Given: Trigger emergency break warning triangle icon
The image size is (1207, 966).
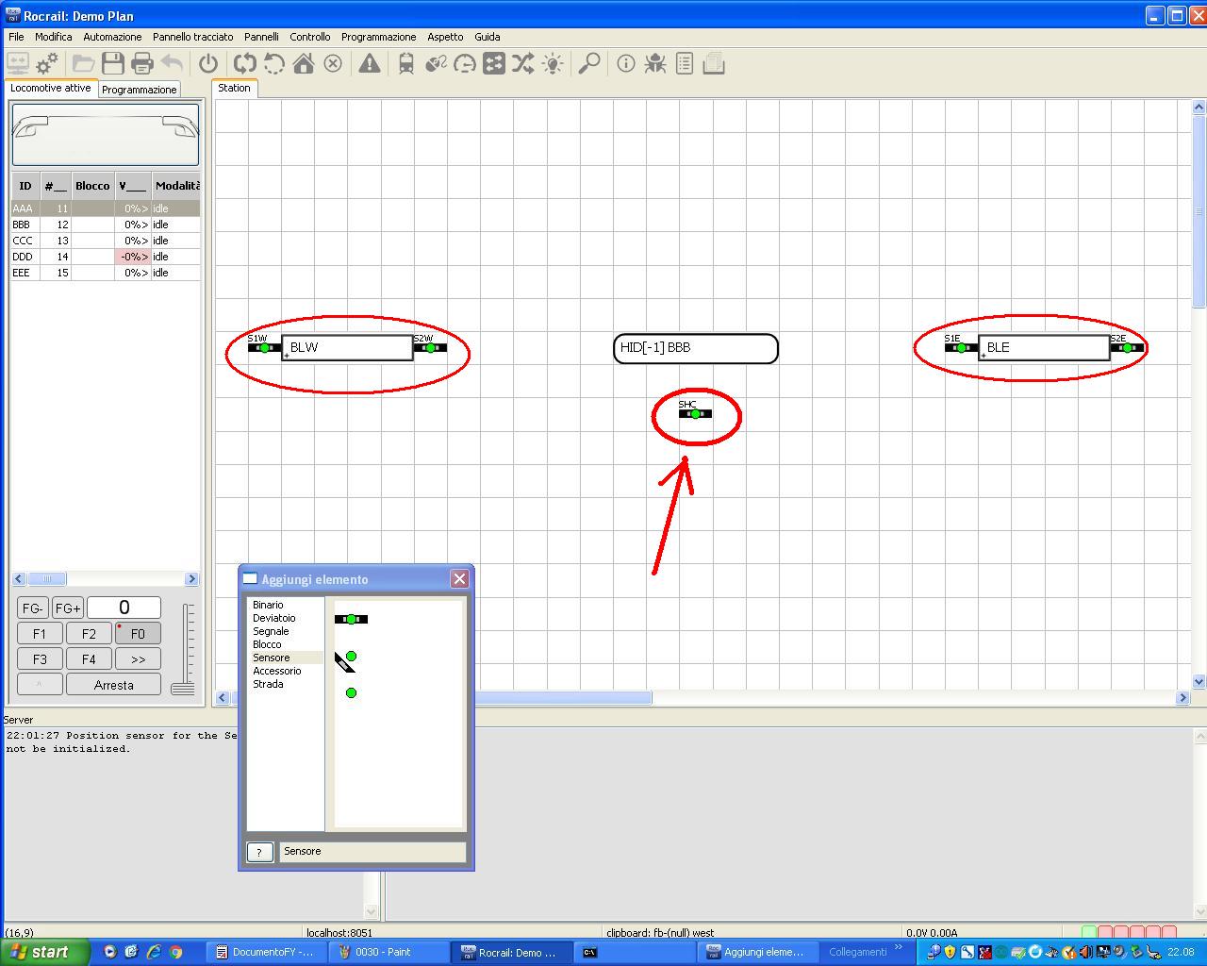Looking at the screenshot, I should pyautogui.click(x=370, y=63).
